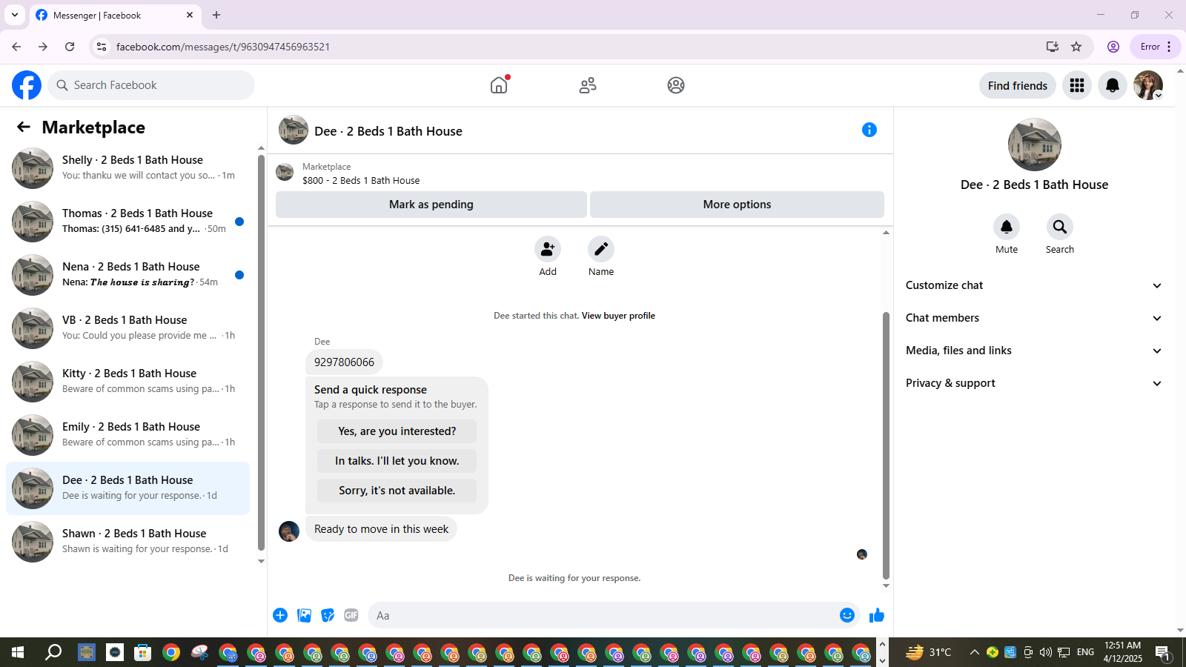Open the Chrome tab search dropdown
This screenshot has width=1186, height=667.
coord(15,15)
